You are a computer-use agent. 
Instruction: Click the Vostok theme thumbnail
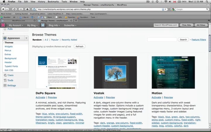coord(115,73)
